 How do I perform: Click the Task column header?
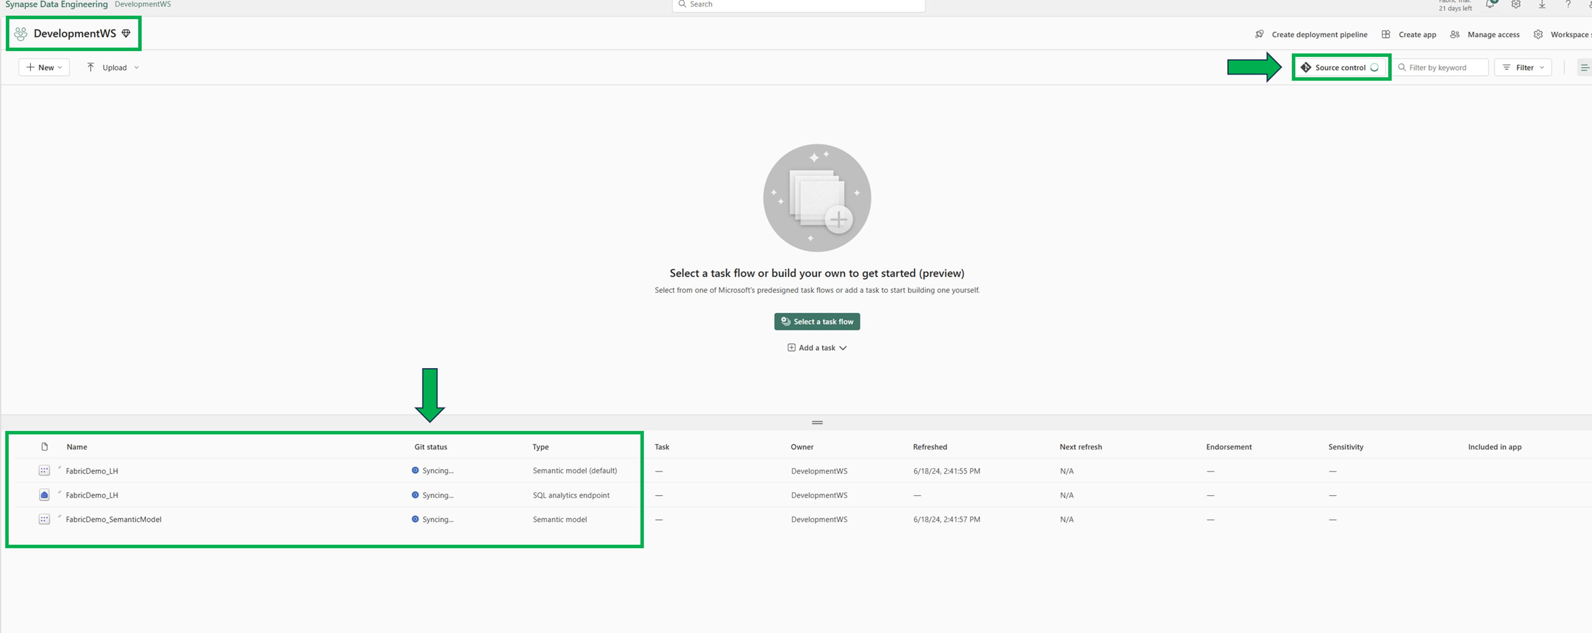tap(662, 447)
